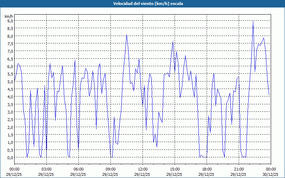Click the chart title 'Velocidad del viento [km/h] escala'
Screen dimensions: 285x178
pyautogui.click(x=142, y=4)
